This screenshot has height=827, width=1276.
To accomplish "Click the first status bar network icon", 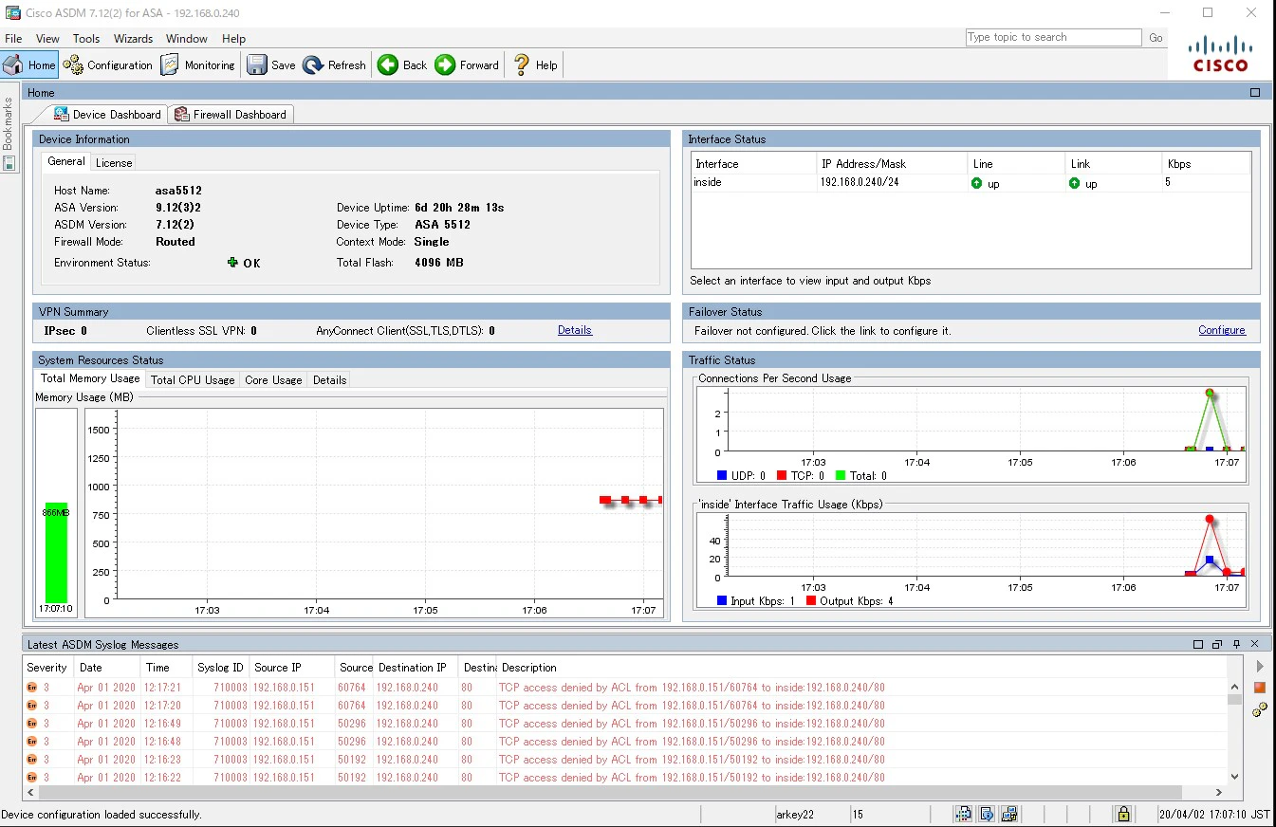I will point(963,814).
